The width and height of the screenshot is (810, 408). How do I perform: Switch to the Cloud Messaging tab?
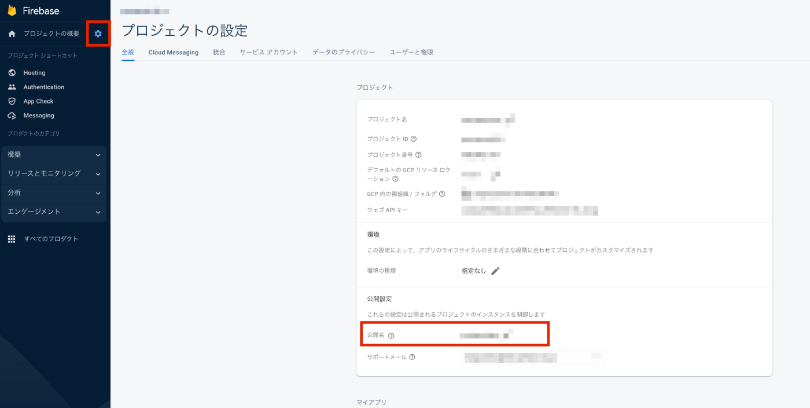(174, 52)
